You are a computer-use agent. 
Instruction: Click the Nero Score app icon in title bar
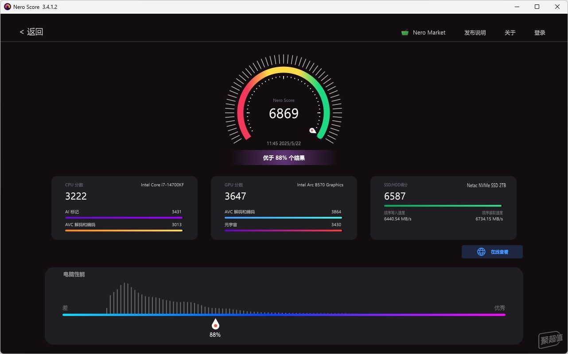[x=7, y=7]
